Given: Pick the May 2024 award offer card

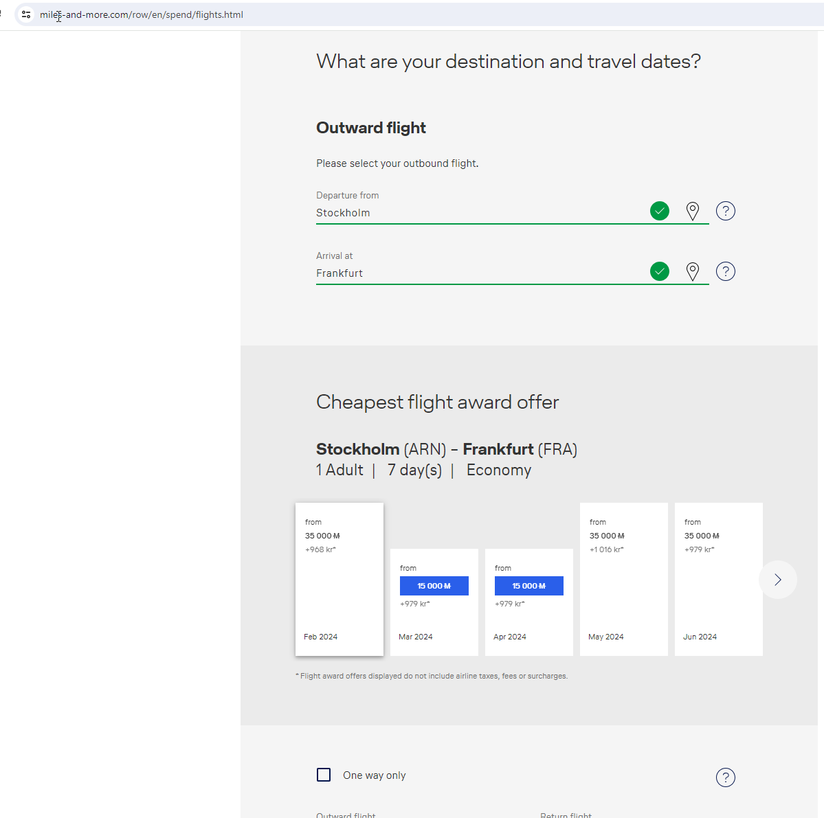Looking at the screenshot, I should tap(624, 579).
